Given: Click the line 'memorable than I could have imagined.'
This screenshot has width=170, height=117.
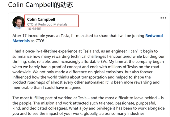Looking at the screenshot, I should point(47,88).
